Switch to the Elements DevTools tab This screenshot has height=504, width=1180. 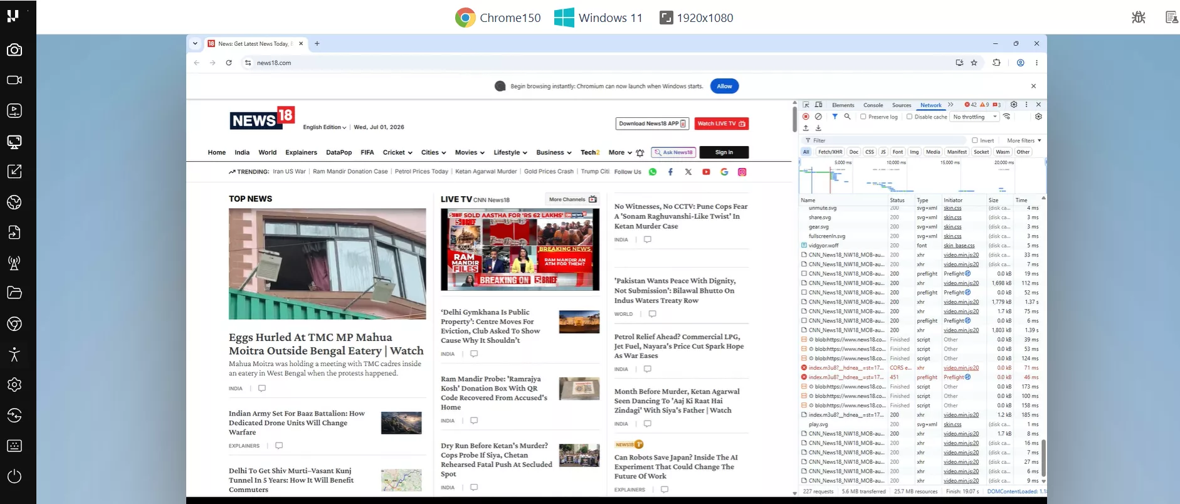pos(843,105)
